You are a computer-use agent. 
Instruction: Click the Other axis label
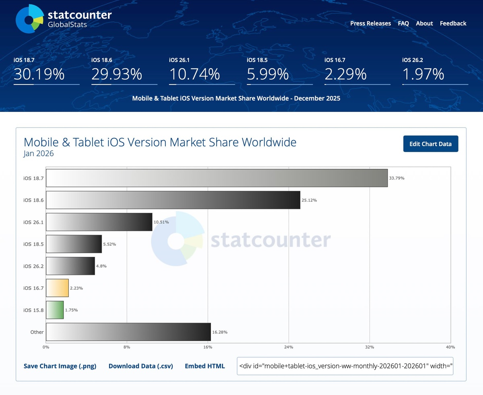37,332
